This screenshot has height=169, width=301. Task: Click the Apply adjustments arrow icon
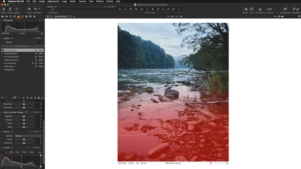coord(298,9)
